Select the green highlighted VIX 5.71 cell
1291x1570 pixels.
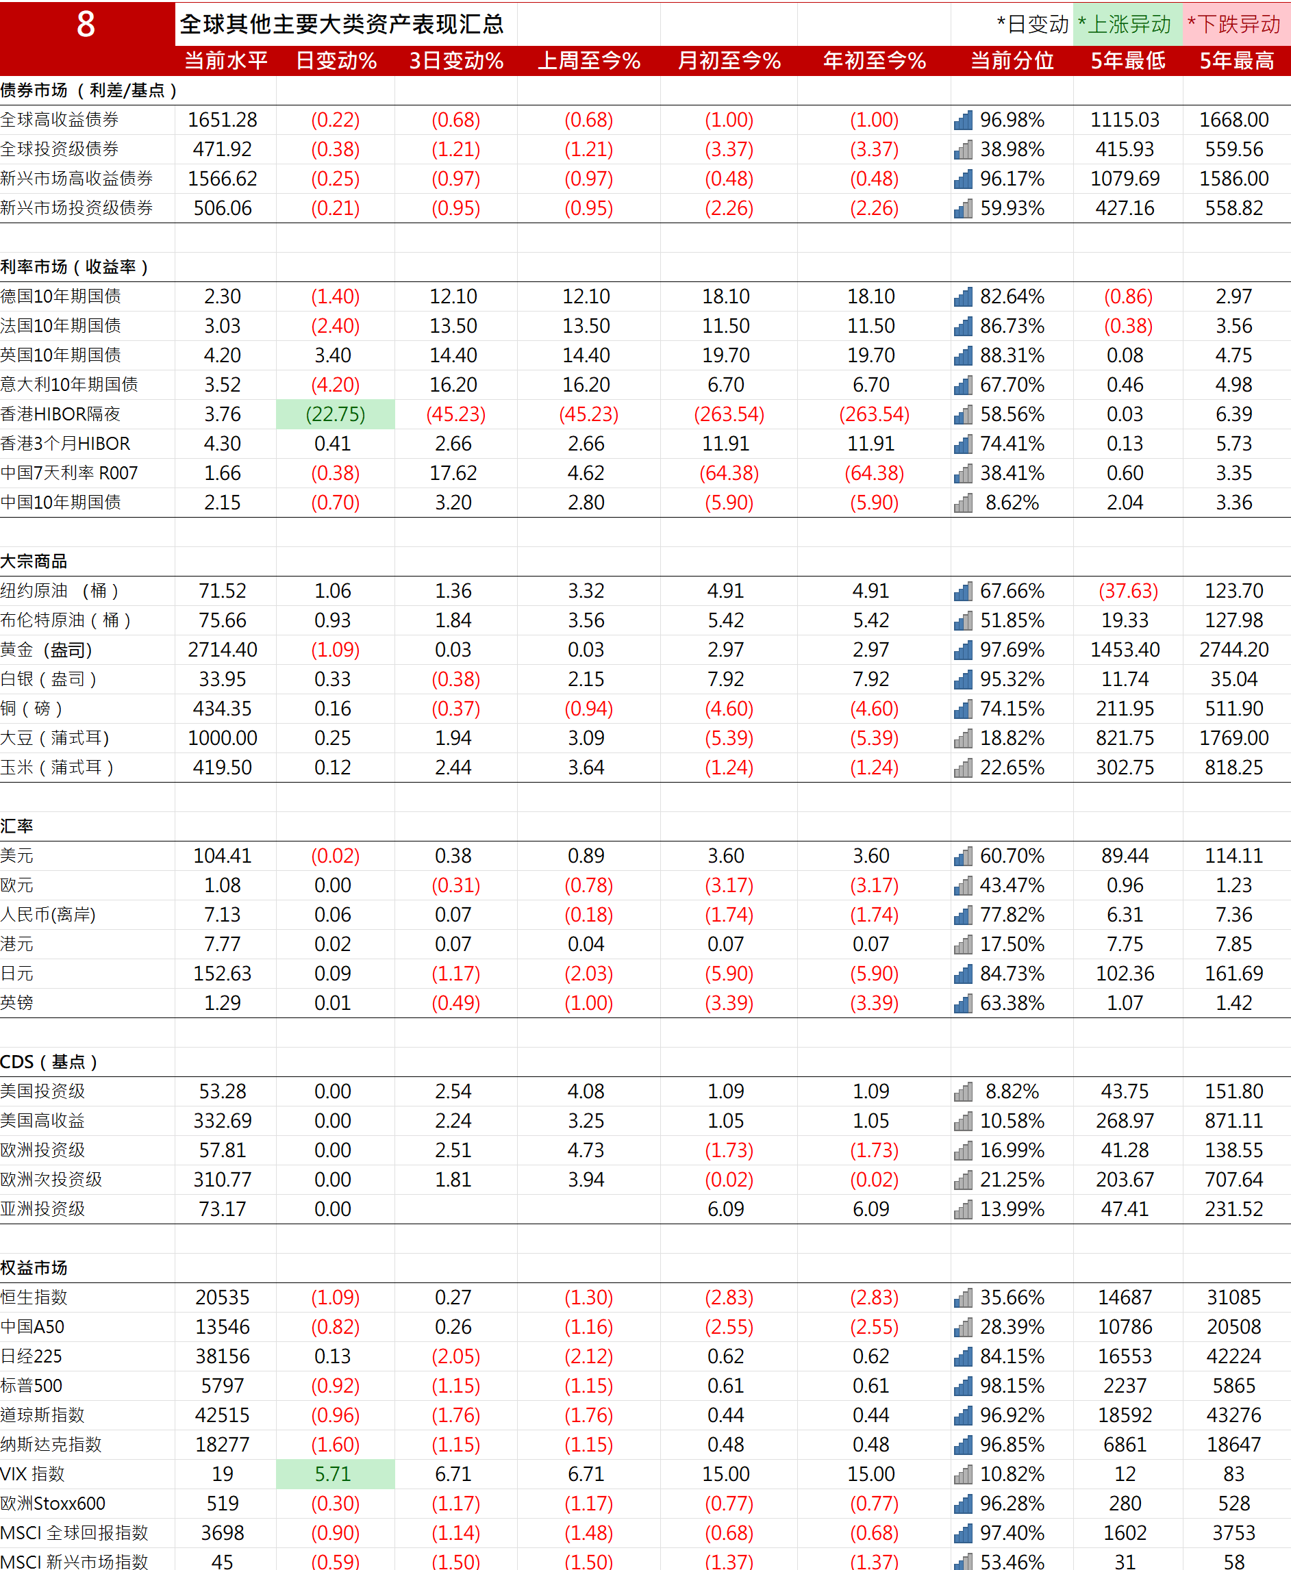coord(335,1474)
